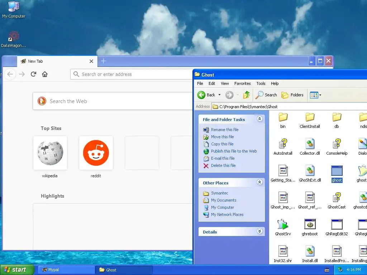This screenshot has height=275, width=367.
Task: Toggle the Folders pane button
Action: tap(292, 95)
